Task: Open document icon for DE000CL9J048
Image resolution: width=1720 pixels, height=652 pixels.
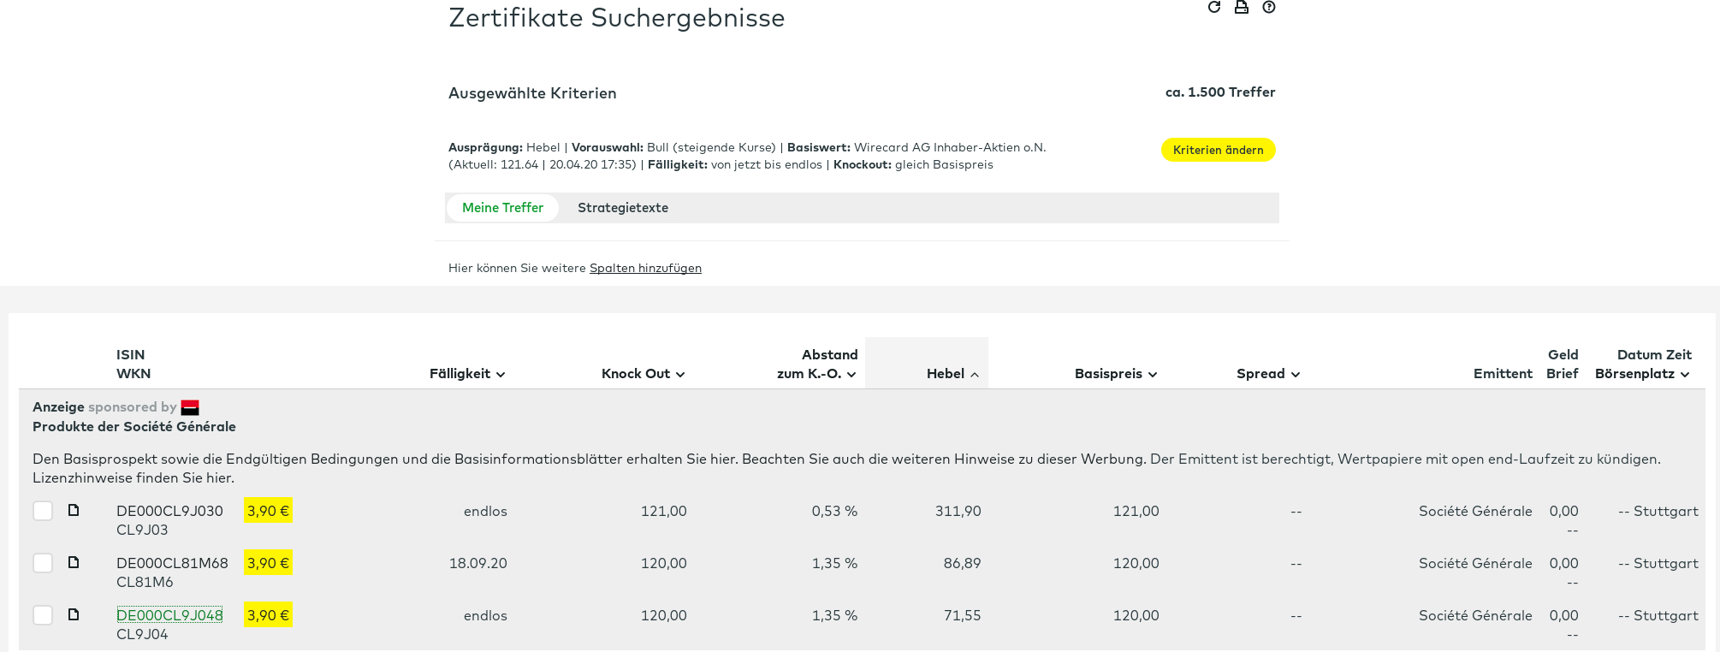Action: coord(74,614)
